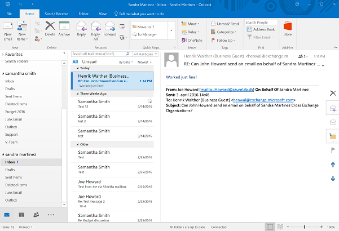Open the Office Store add-ins
The height and width of the screenshot is (231, 339).
click(288, 29)
